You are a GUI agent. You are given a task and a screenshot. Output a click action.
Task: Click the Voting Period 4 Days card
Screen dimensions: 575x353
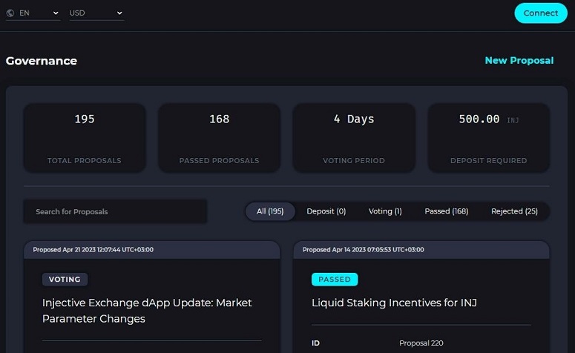click(x=354, y=138)
